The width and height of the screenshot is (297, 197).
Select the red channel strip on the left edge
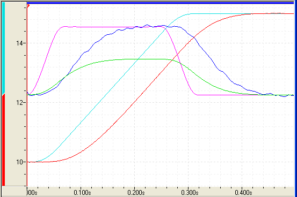(3, 140)
